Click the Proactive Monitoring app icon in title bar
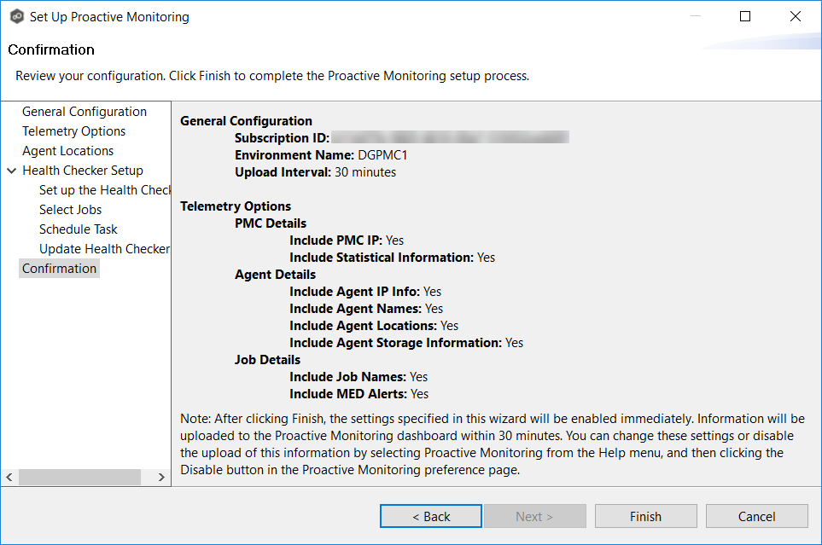822x545 pixels. coord(15,17)
